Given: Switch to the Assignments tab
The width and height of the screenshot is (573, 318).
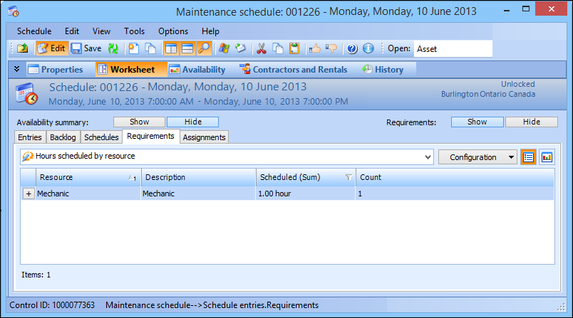Looking at the screenshot, I should tap(204, 137).
